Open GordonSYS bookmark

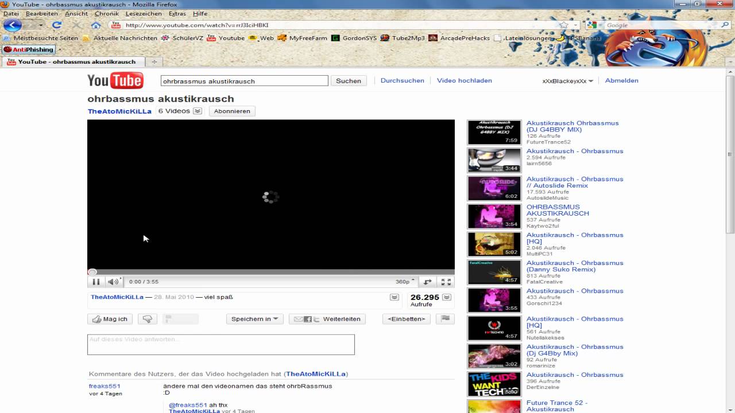[354, 38]
